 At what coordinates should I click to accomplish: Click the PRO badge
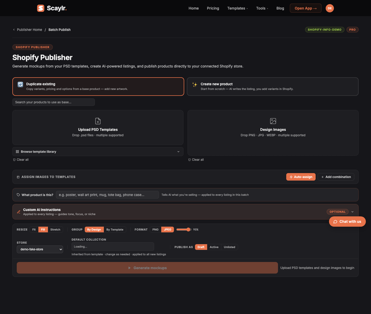click(x=352, y=30)
